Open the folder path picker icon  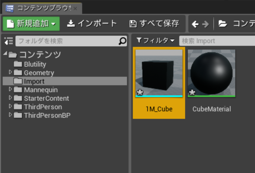click(223, 24)
